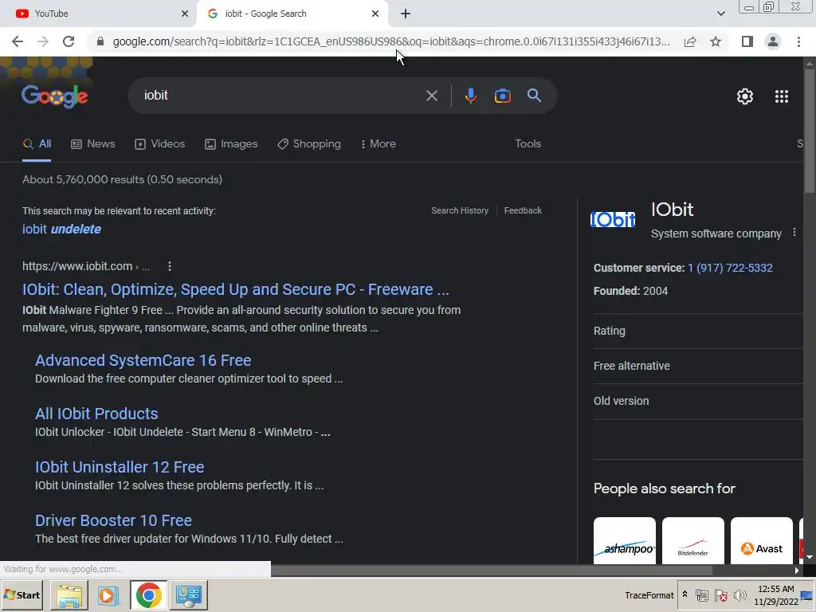Share this page icon in address bar

[x=690, y=41]
